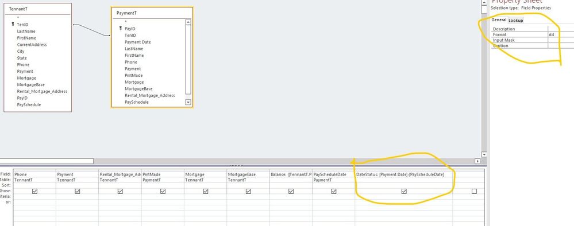Select FirstName field in PaymentT
This screenshot has height=226, width=574.
[x=134, y=55]
